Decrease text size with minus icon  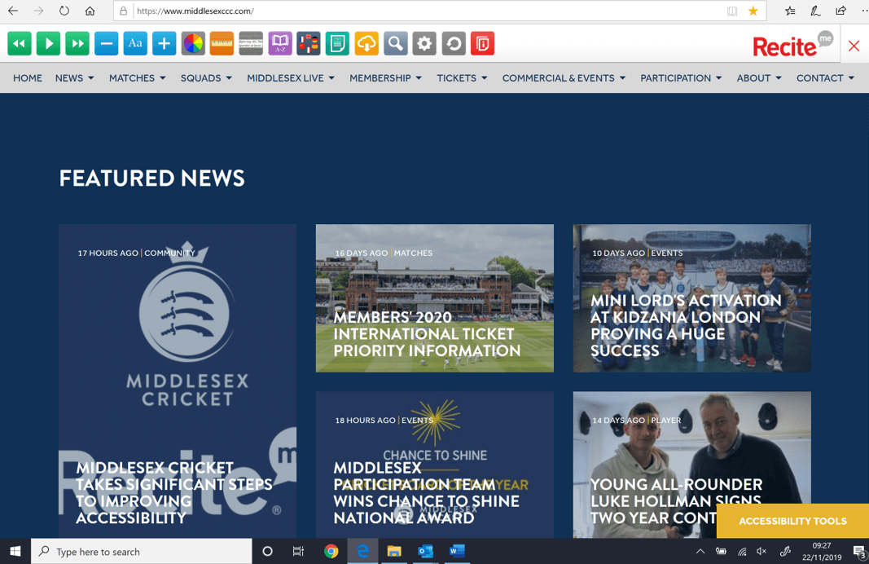coord(107,43)
